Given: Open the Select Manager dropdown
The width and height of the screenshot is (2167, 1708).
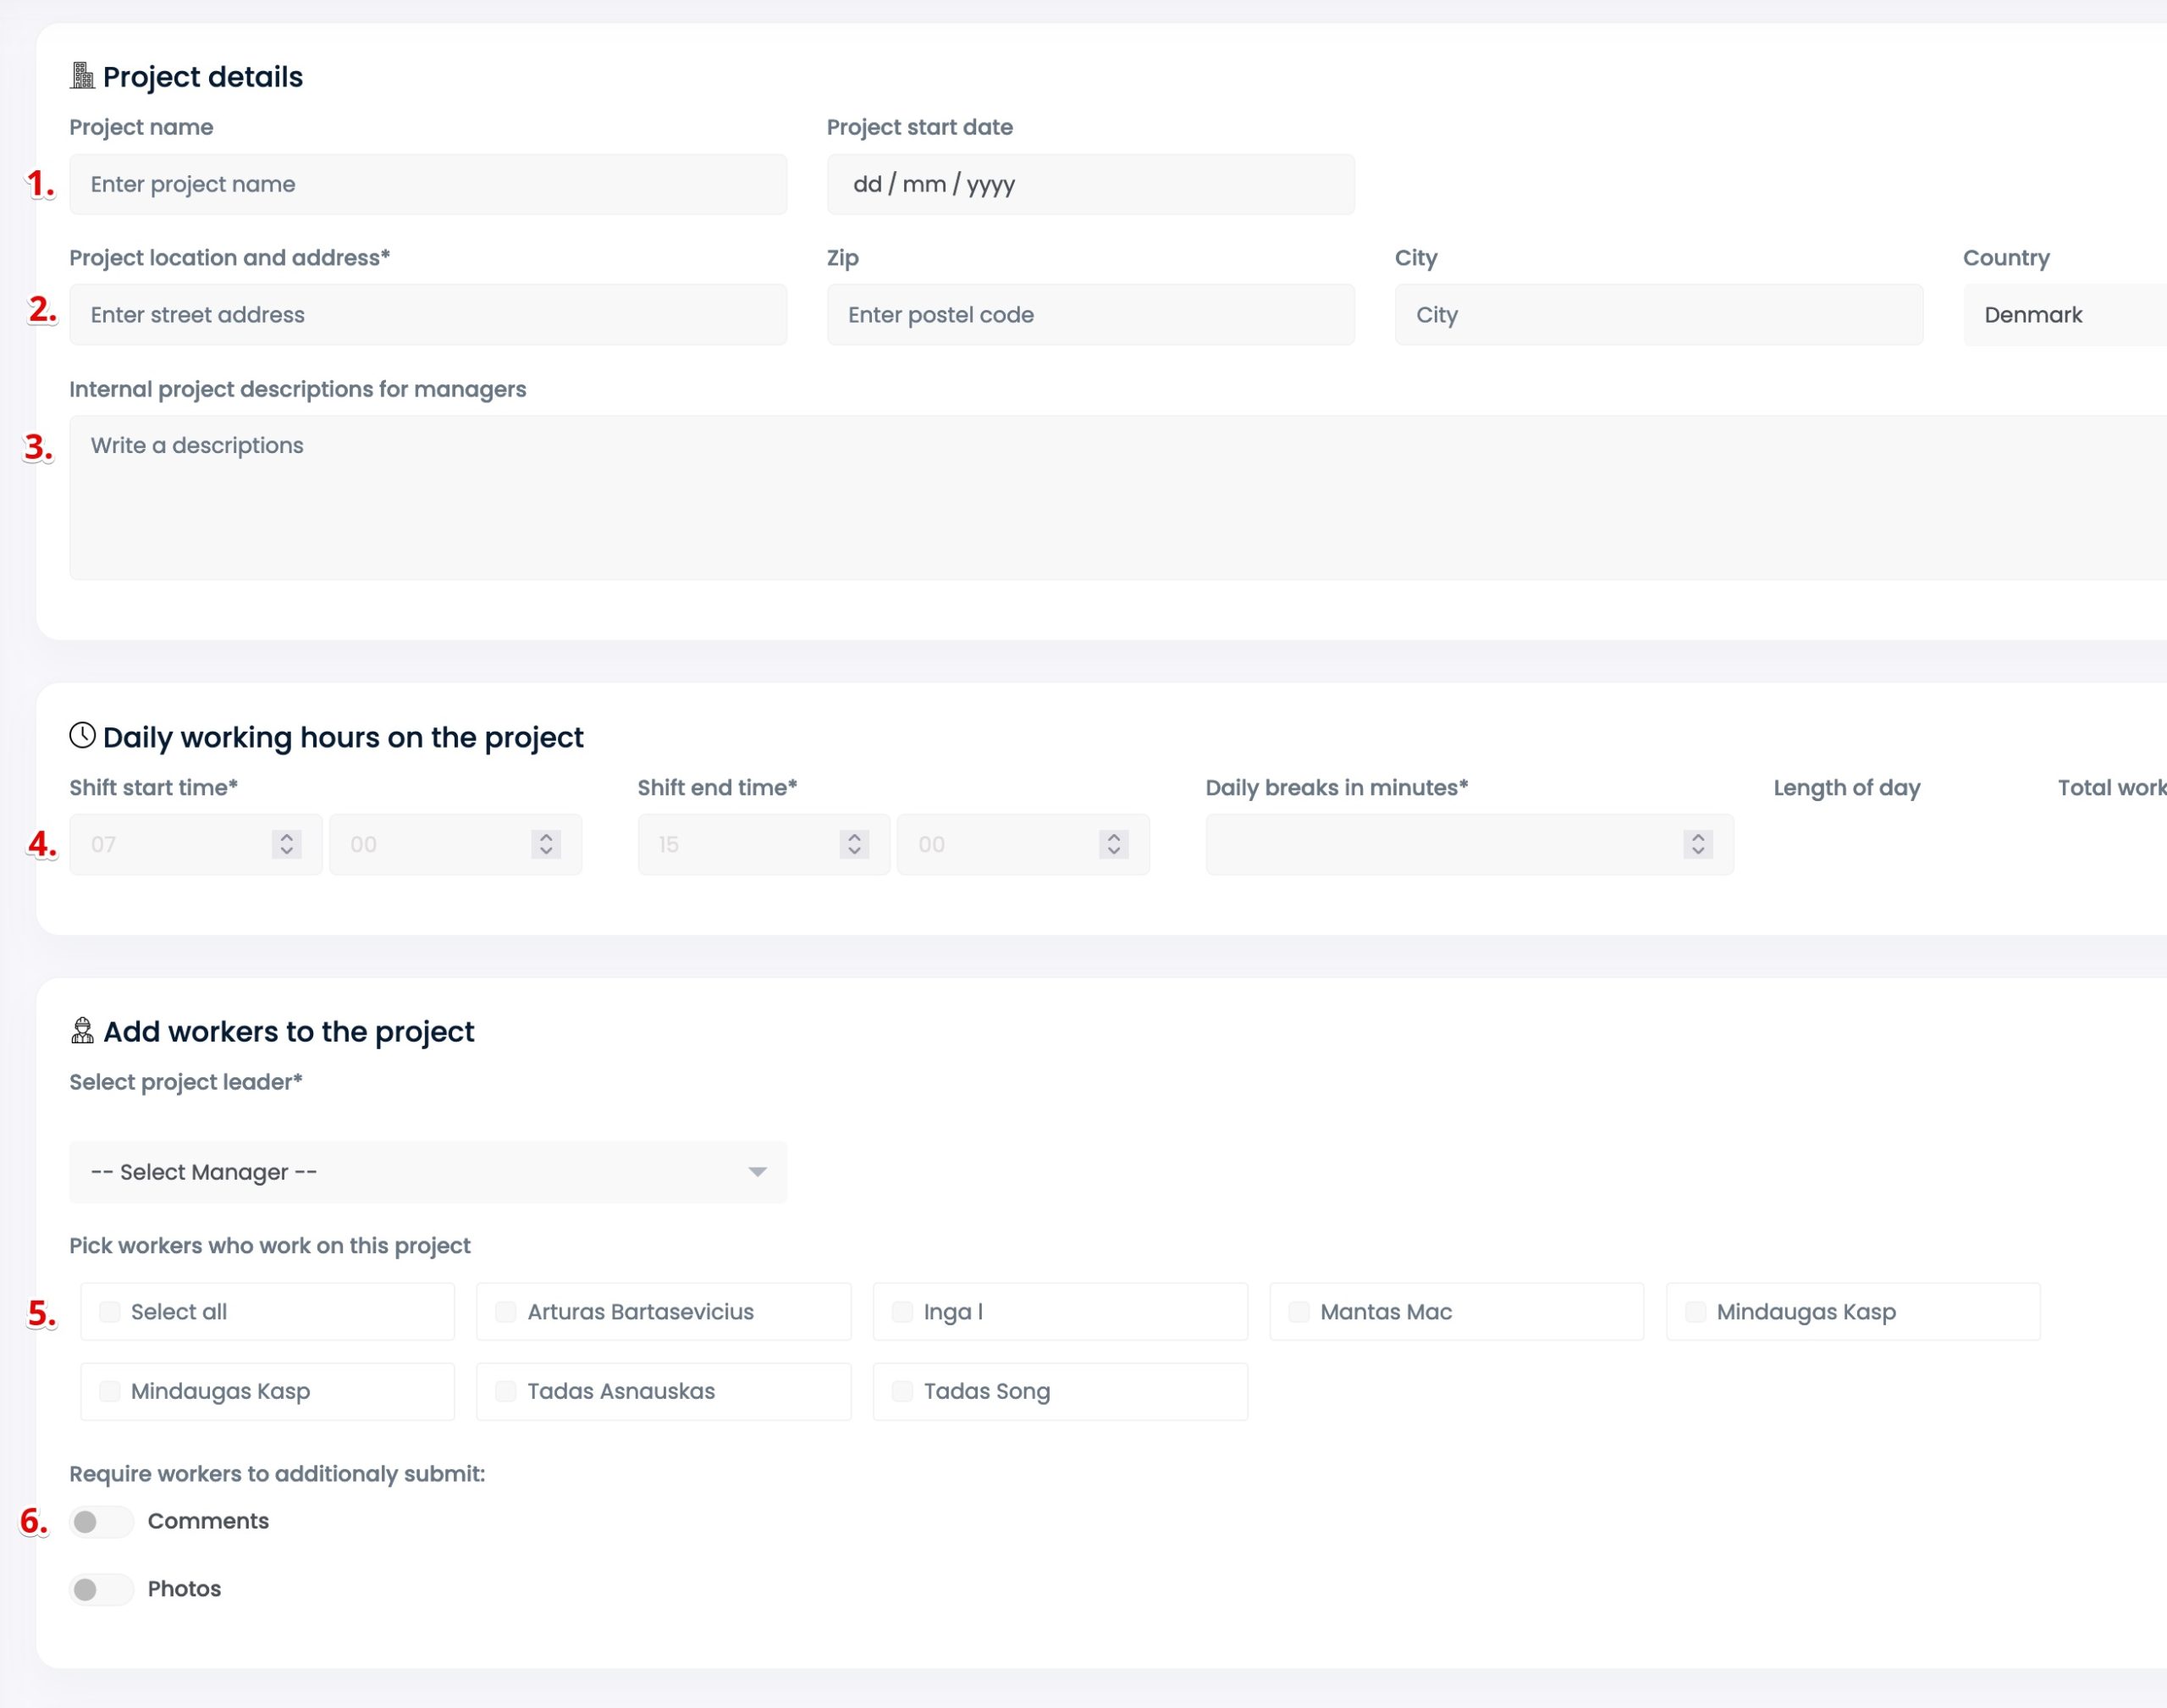Looking at the screenshot, I should click(427, 1171).
